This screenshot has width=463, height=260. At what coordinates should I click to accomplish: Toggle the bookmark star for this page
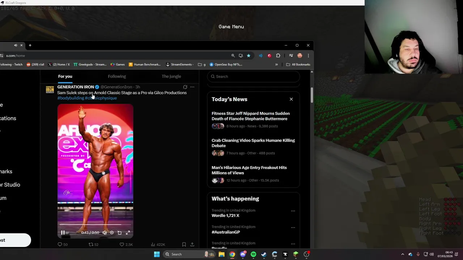(x=249, y=56)
